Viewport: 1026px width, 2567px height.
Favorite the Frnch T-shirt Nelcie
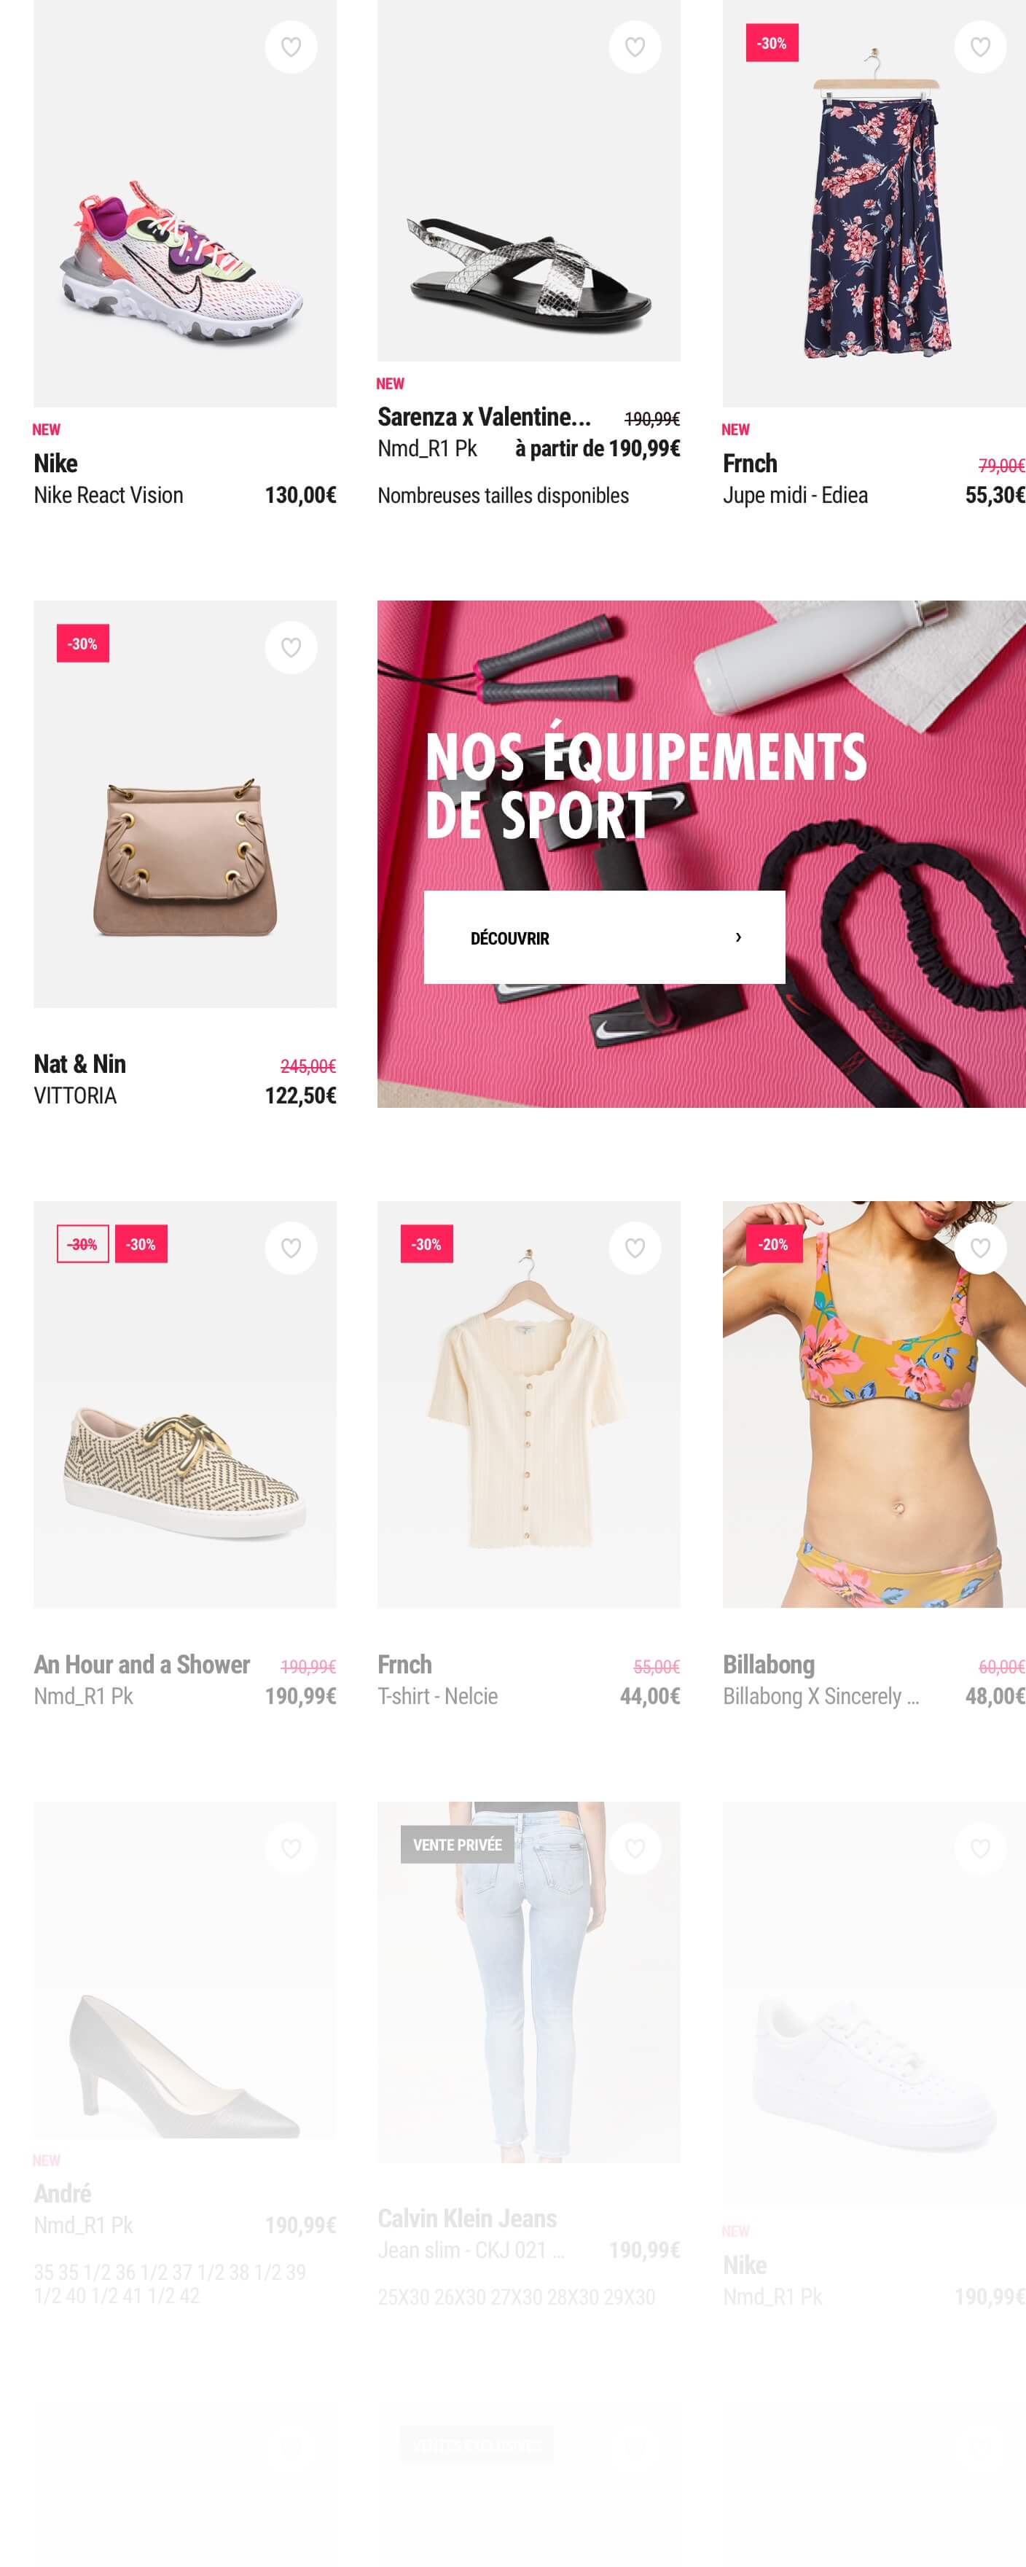pyautogui.click(x=635, y=1248)
